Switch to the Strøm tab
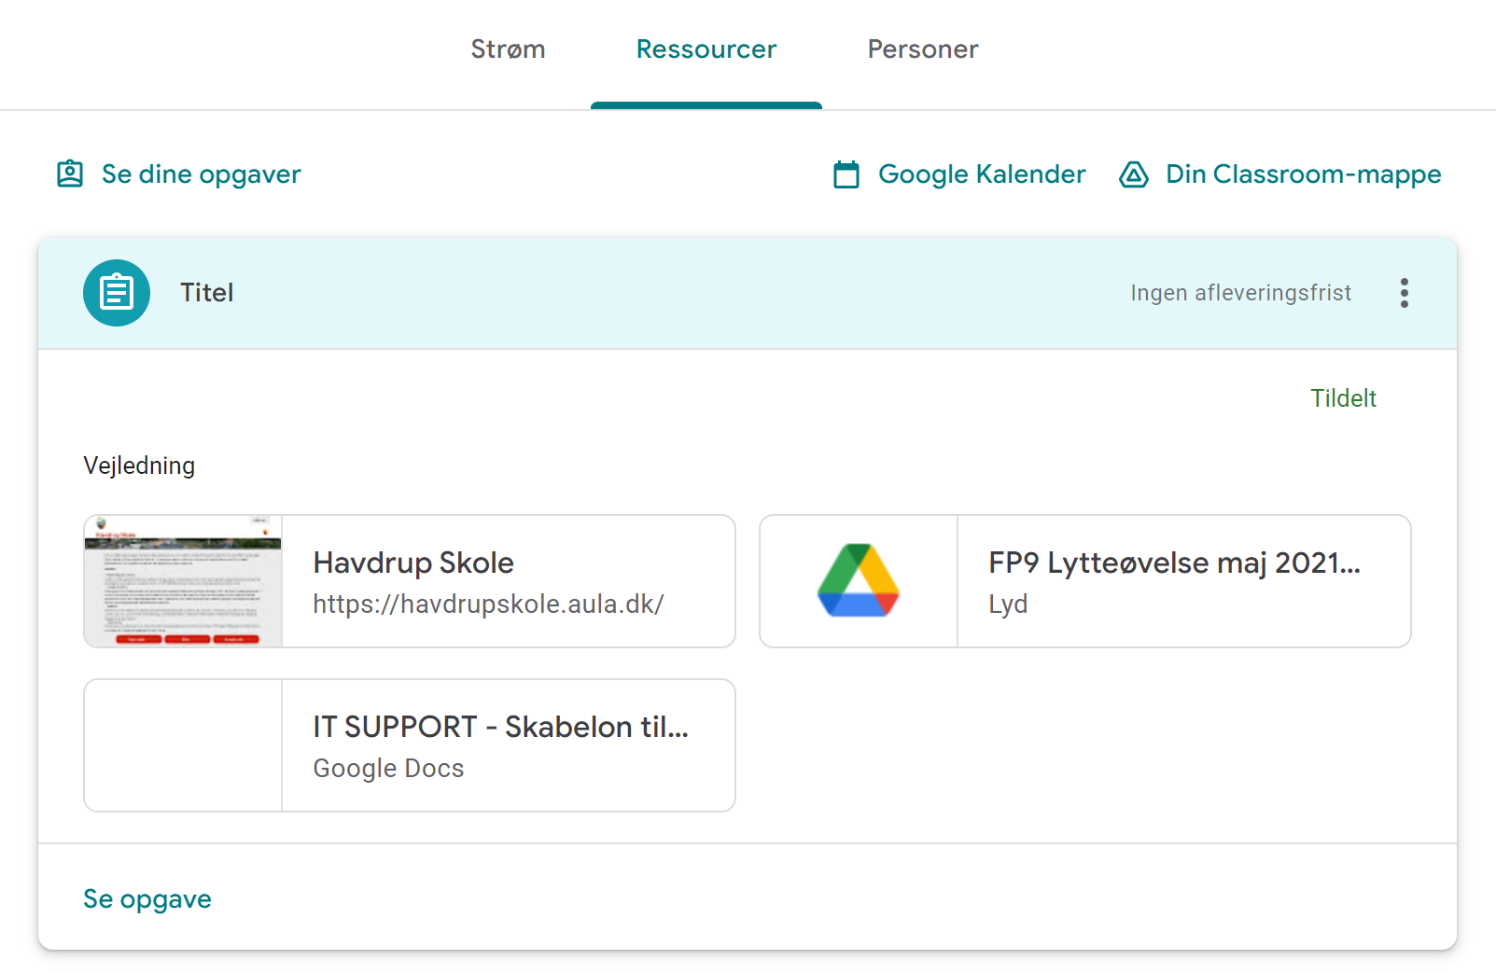 pyautogui.click(x=508, y=49)
